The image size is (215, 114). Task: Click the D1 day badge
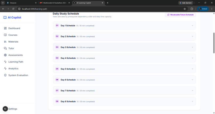pyautogui.click(x=57, y=26)
